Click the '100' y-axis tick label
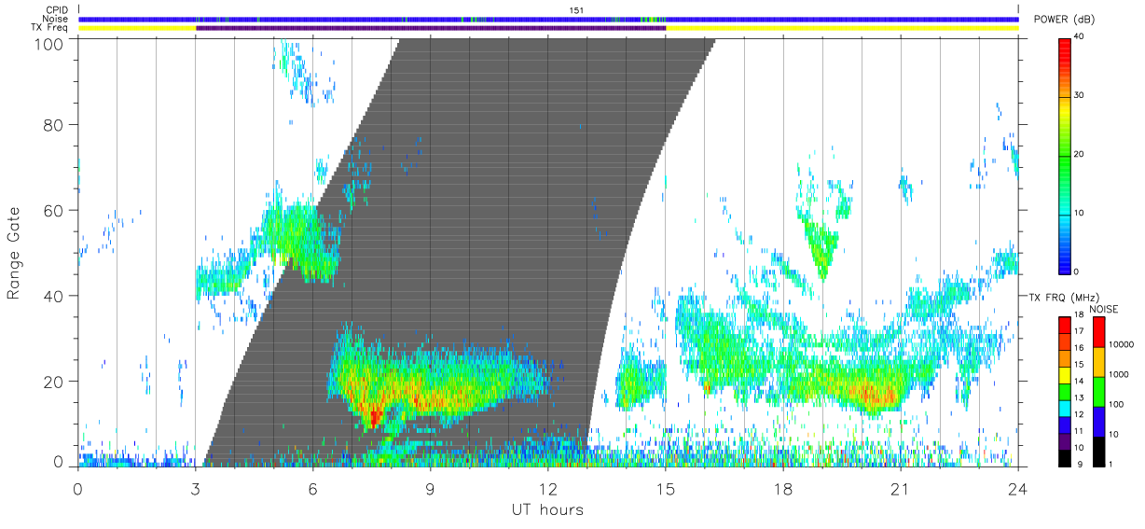1145x529 pixels. 50,44
